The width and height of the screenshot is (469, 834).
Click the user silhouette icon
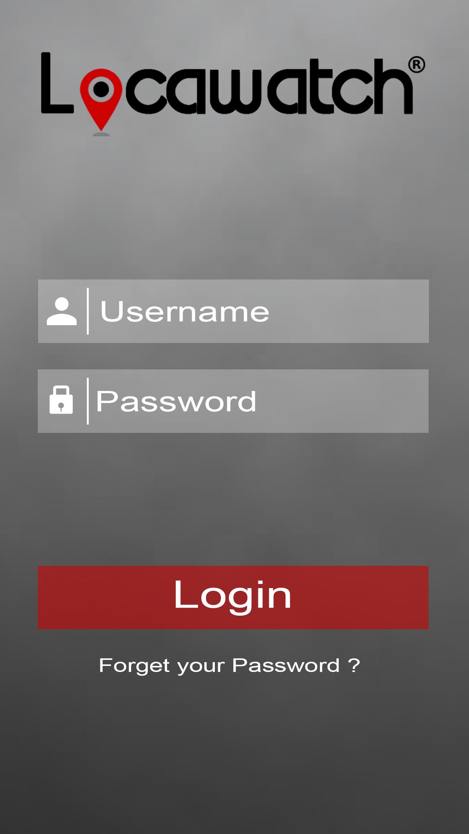[x=62, y=311]
